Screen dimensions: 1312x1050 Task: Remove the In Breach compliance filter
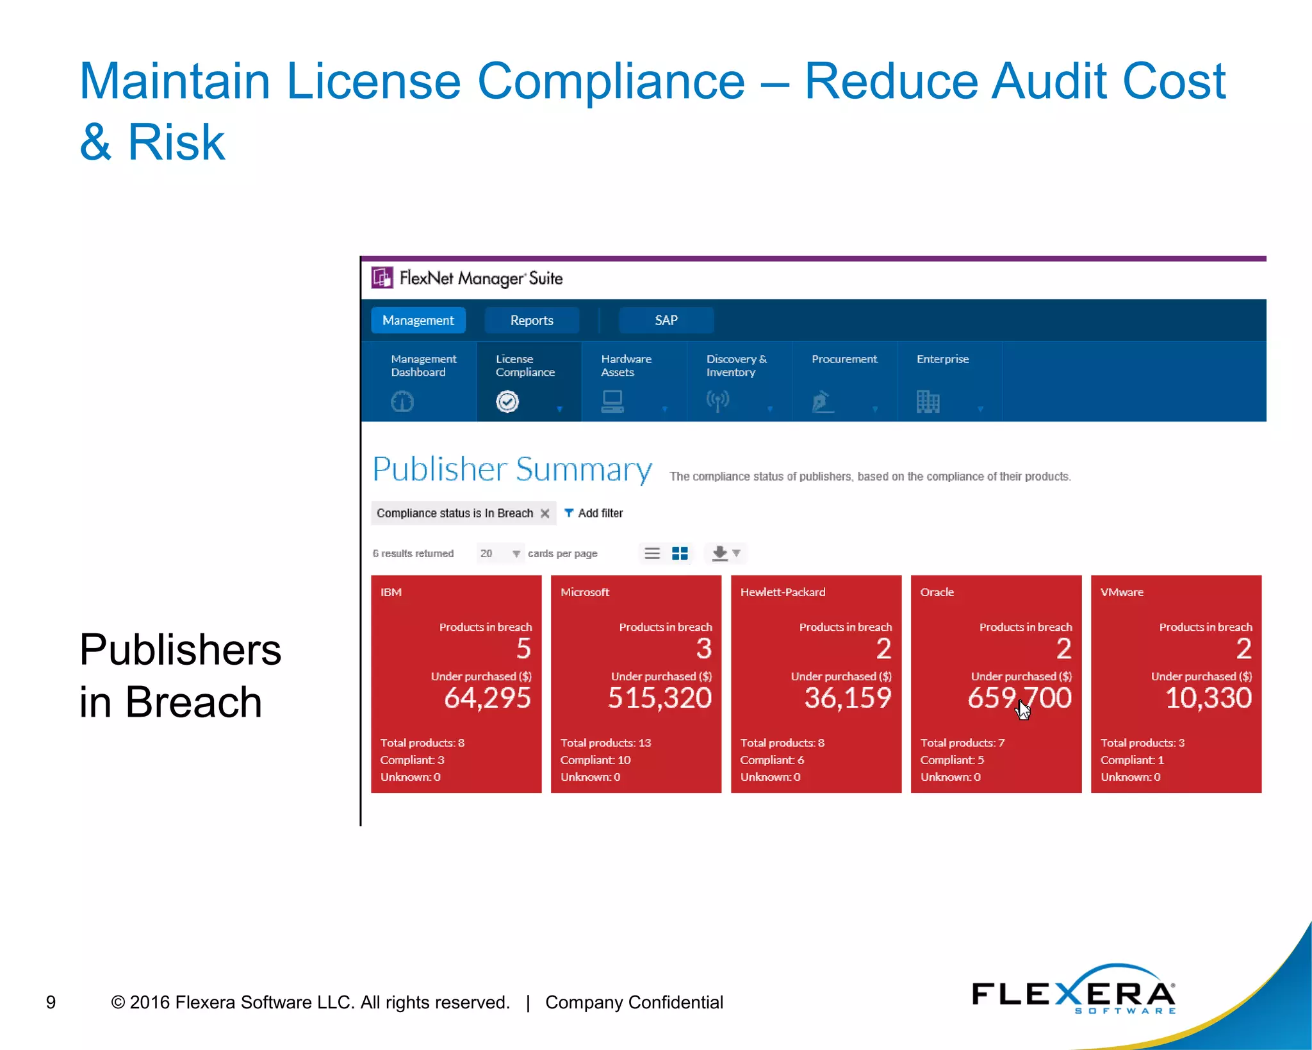point(545,513)
